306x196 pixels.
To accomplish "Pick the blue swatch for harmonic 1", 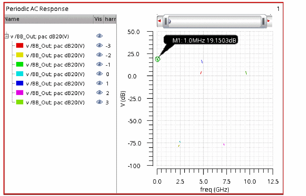I will [x=20, y=83].
